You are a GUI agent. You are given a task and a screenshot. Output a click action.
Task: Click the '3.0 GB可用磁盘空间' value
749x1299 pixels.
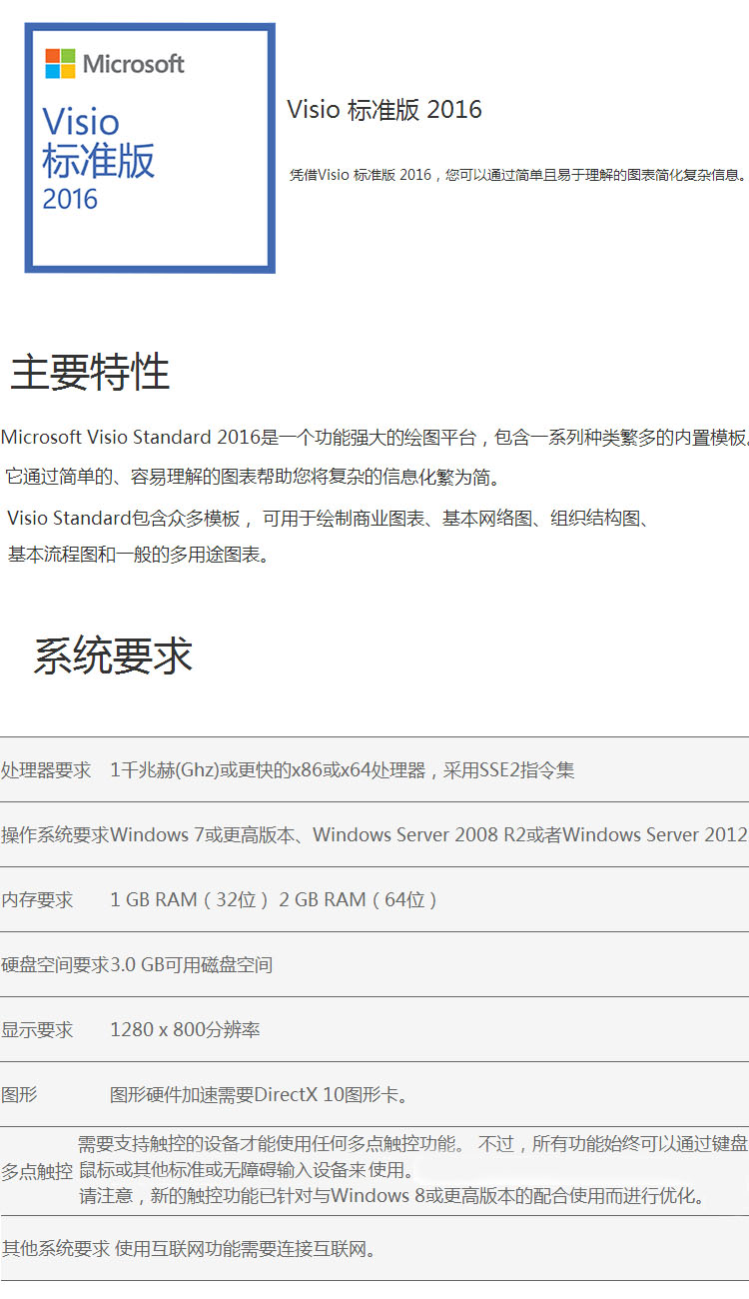click(192, 965)
